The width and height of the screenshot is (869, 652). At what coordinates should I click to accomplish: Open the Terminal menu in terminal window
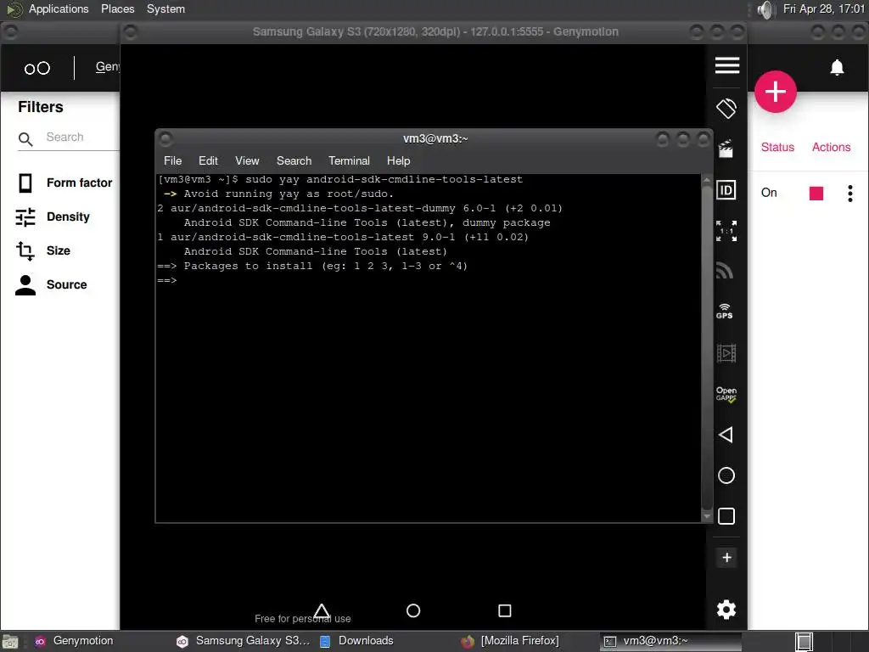click(x=349, y=160)
